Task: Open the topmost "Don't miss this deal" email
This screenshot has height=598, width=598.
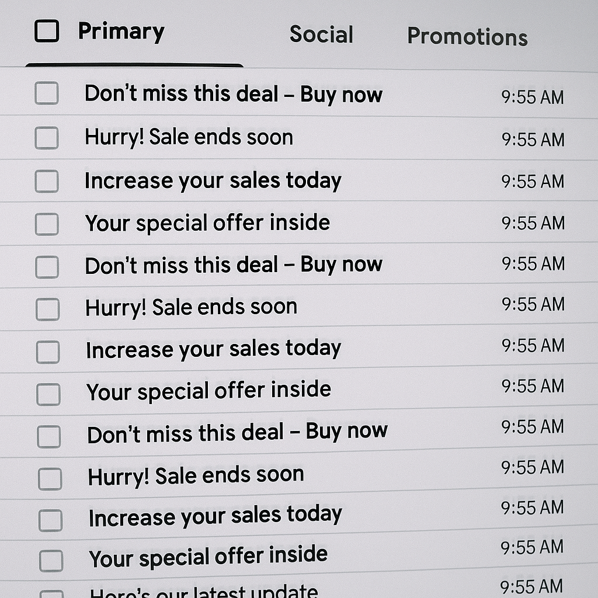Action: [233, 94]
